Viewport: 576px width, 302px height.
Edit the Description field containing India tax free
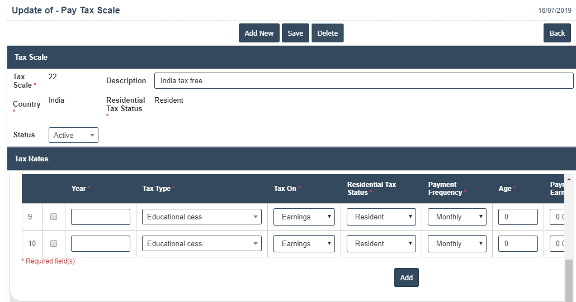tap(363, 81)
